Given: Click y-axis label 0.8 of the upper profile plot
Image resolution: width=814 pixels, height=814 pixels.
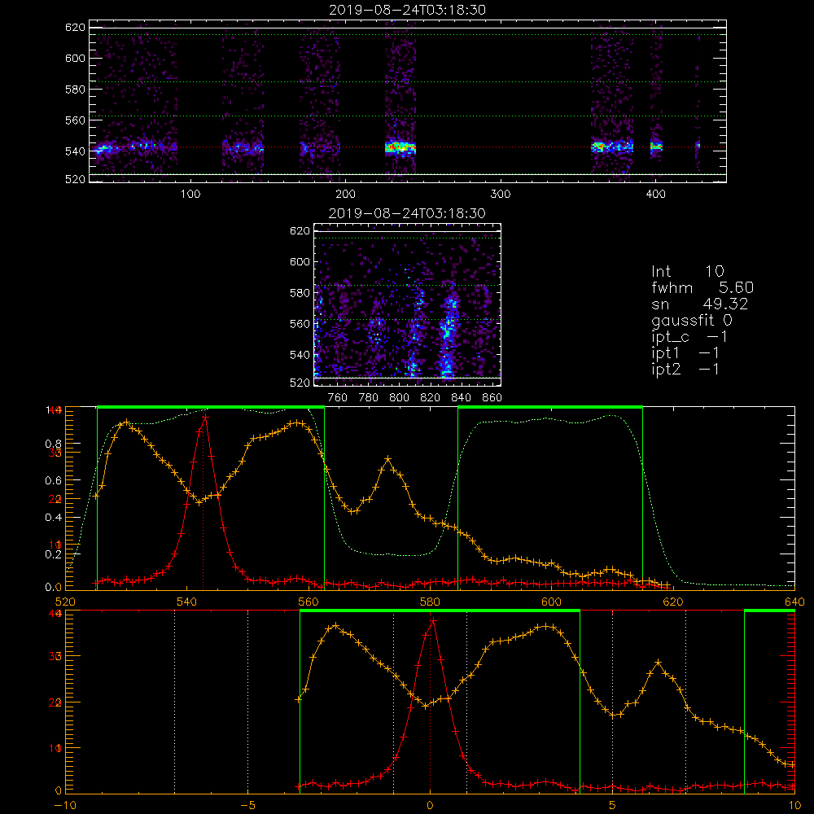Looking at the screenshot, I should pos(53,444).
